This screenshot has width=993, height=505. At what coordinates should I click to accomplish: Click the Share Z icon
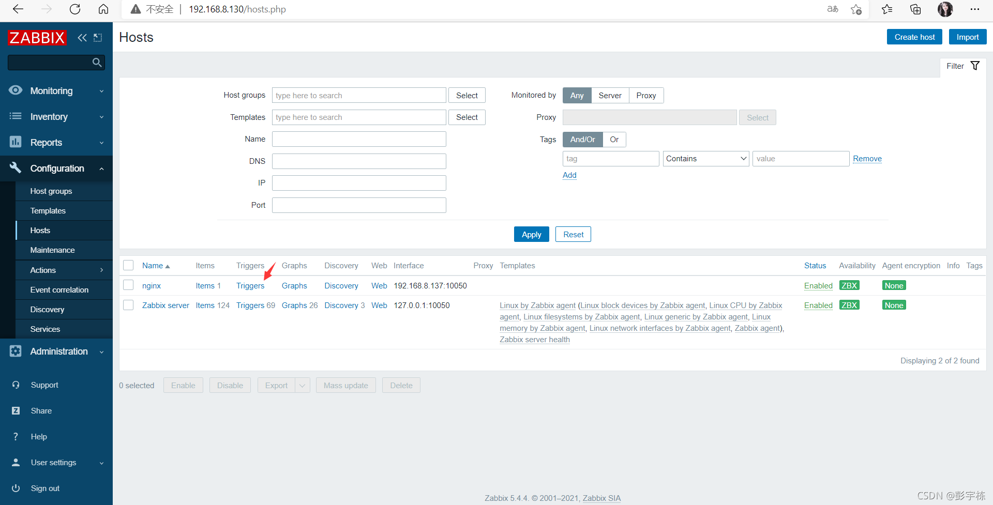pyautogui.click(x=16, y=411)
